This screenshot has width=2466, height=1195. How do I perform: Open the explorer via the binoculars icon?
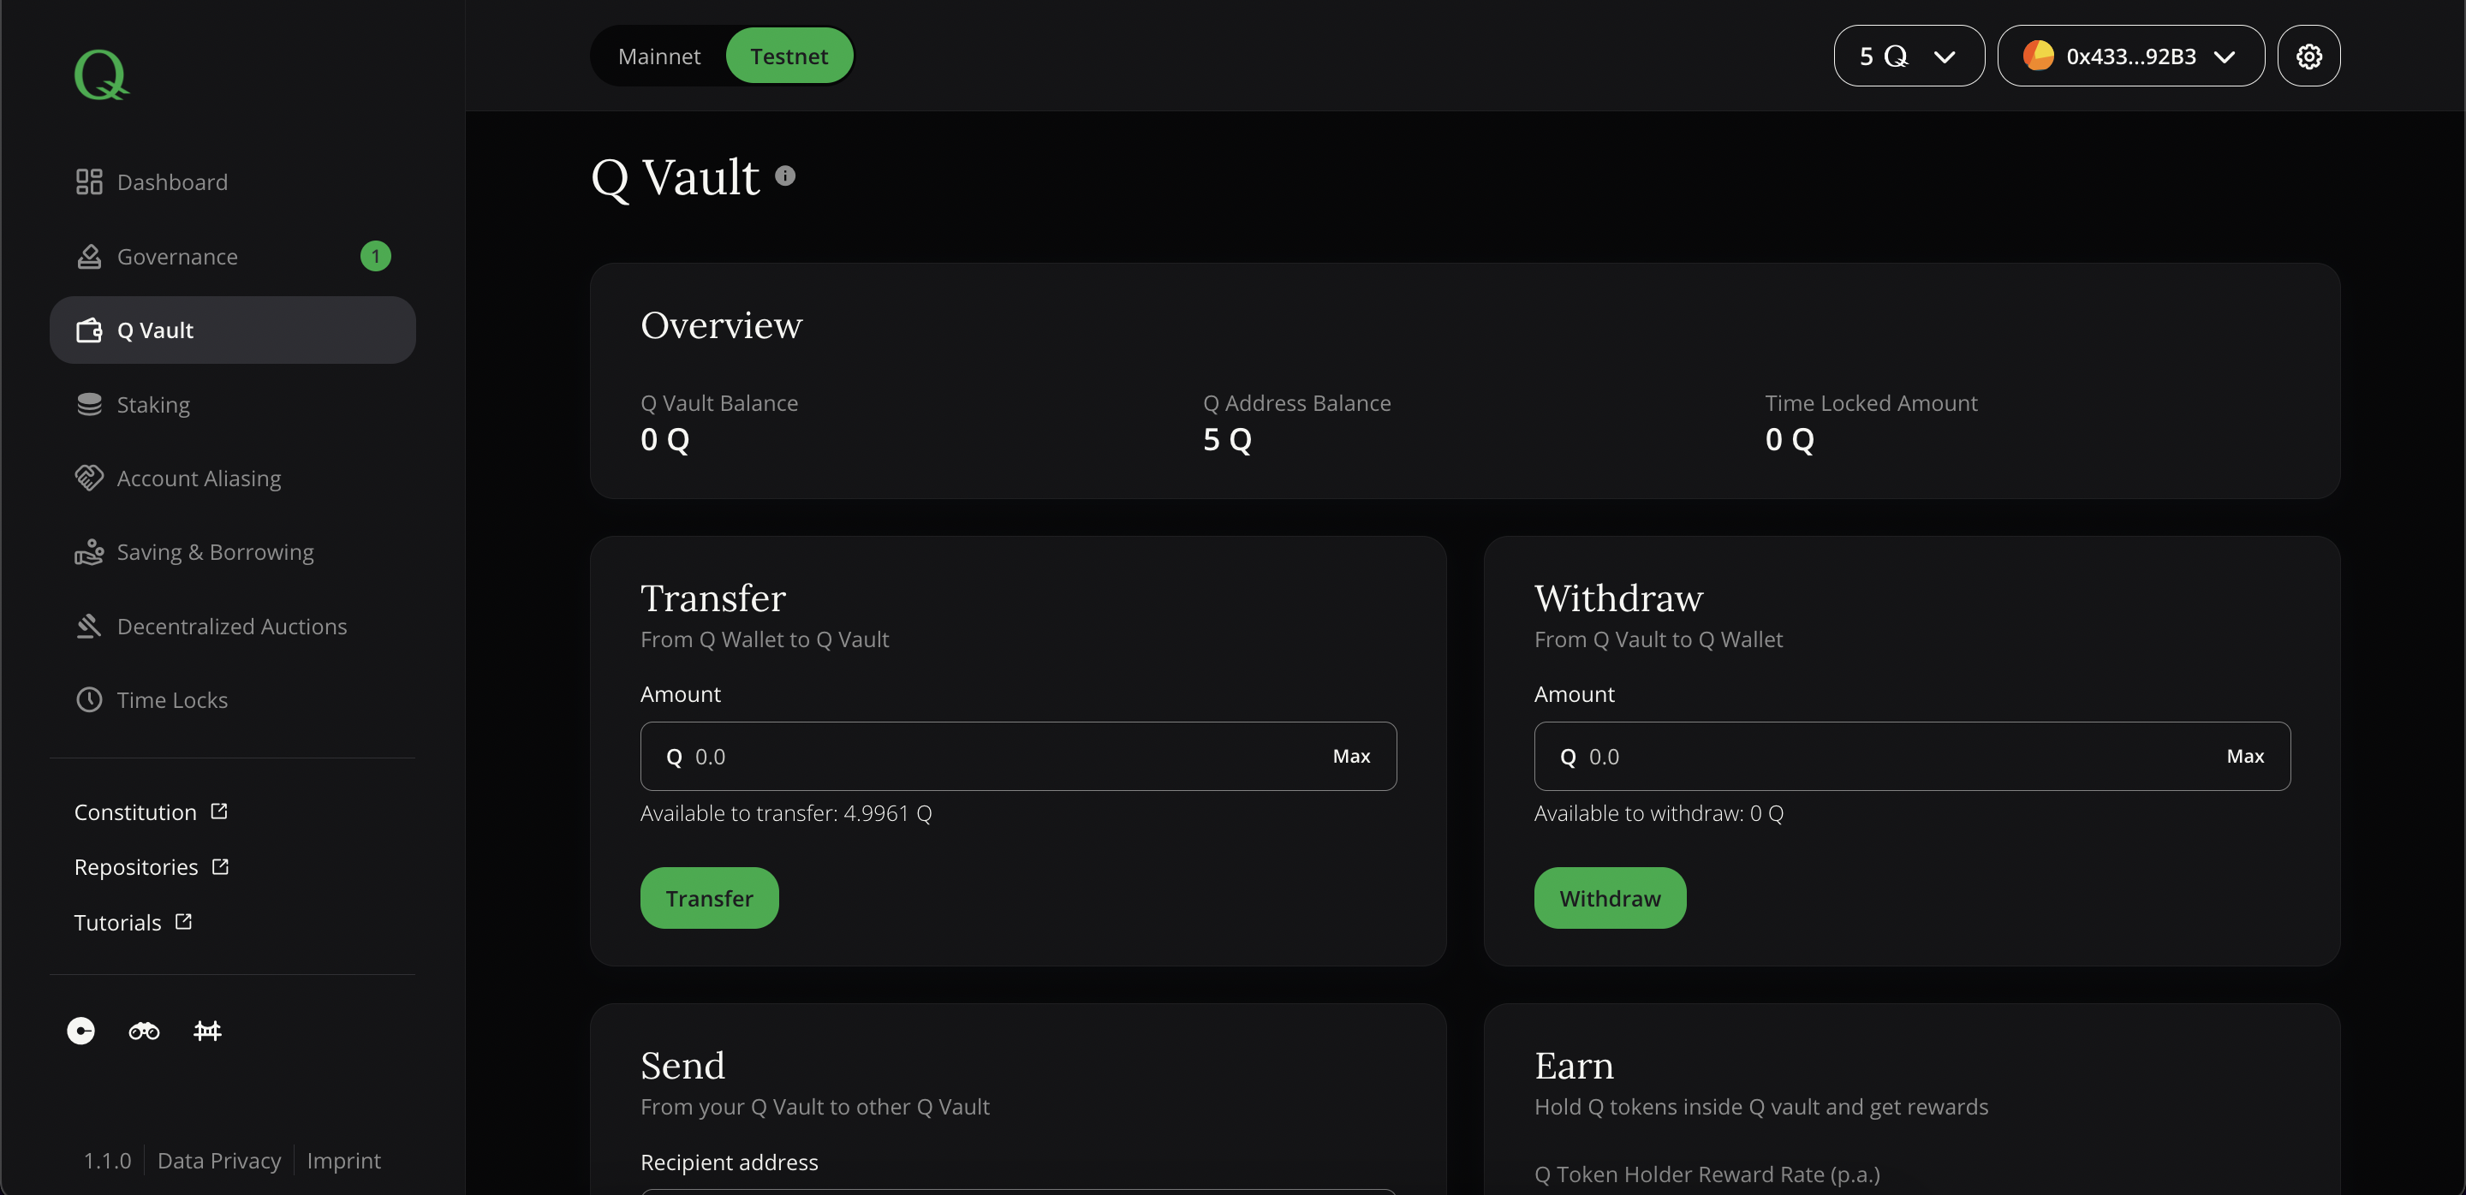click(x=143, y=1031)
